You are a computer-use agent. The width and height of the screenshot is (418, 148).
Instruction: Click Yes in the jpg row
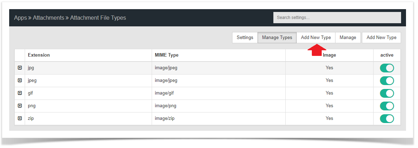click(329, 68)
